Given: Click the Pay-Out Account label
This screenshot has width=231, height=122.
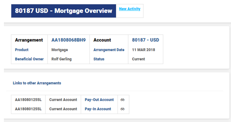Looking at the screenshot, I should (99, 100).
